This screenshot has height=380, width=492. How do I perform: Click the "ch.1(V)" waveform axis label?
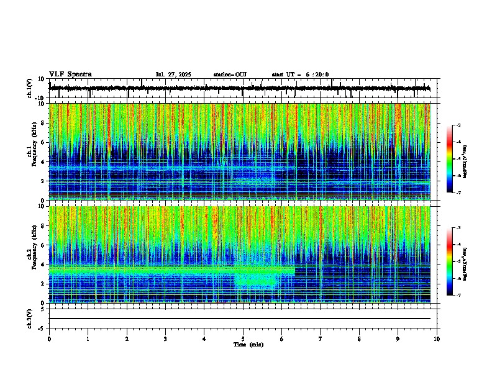pyautogui.click(x=30, y=88)
